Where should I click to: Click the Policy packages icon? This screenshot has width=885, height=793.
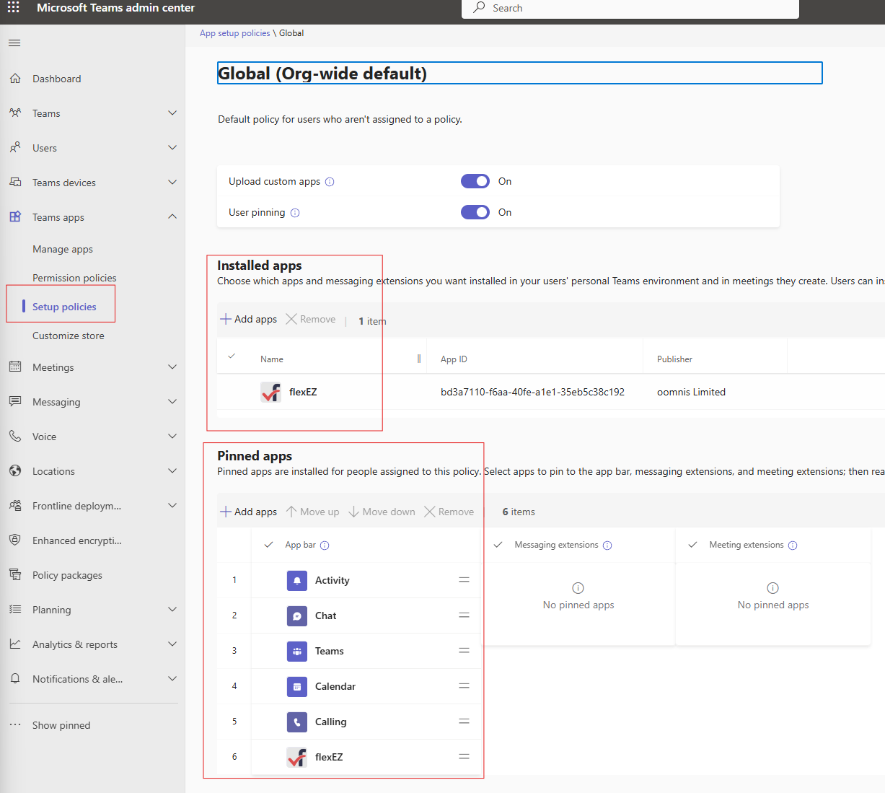click(15, 575)
